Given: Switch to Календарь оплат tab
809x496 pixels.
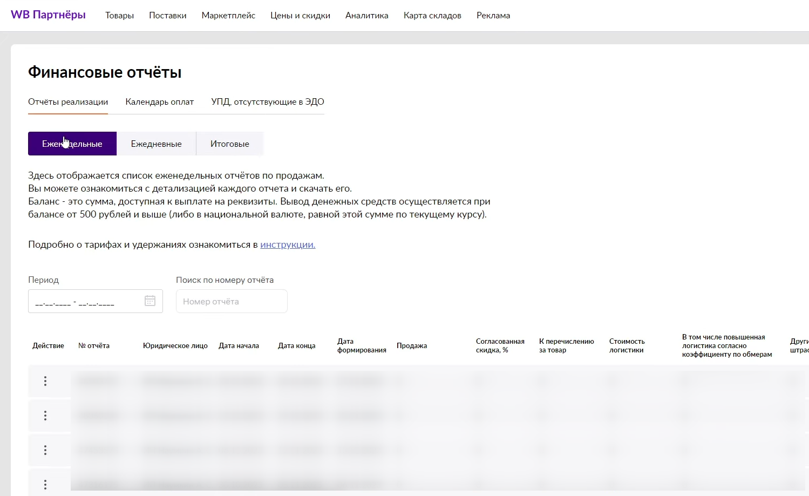Looking at the screenshot, I should pyautogui.click(x=159, y=101).
